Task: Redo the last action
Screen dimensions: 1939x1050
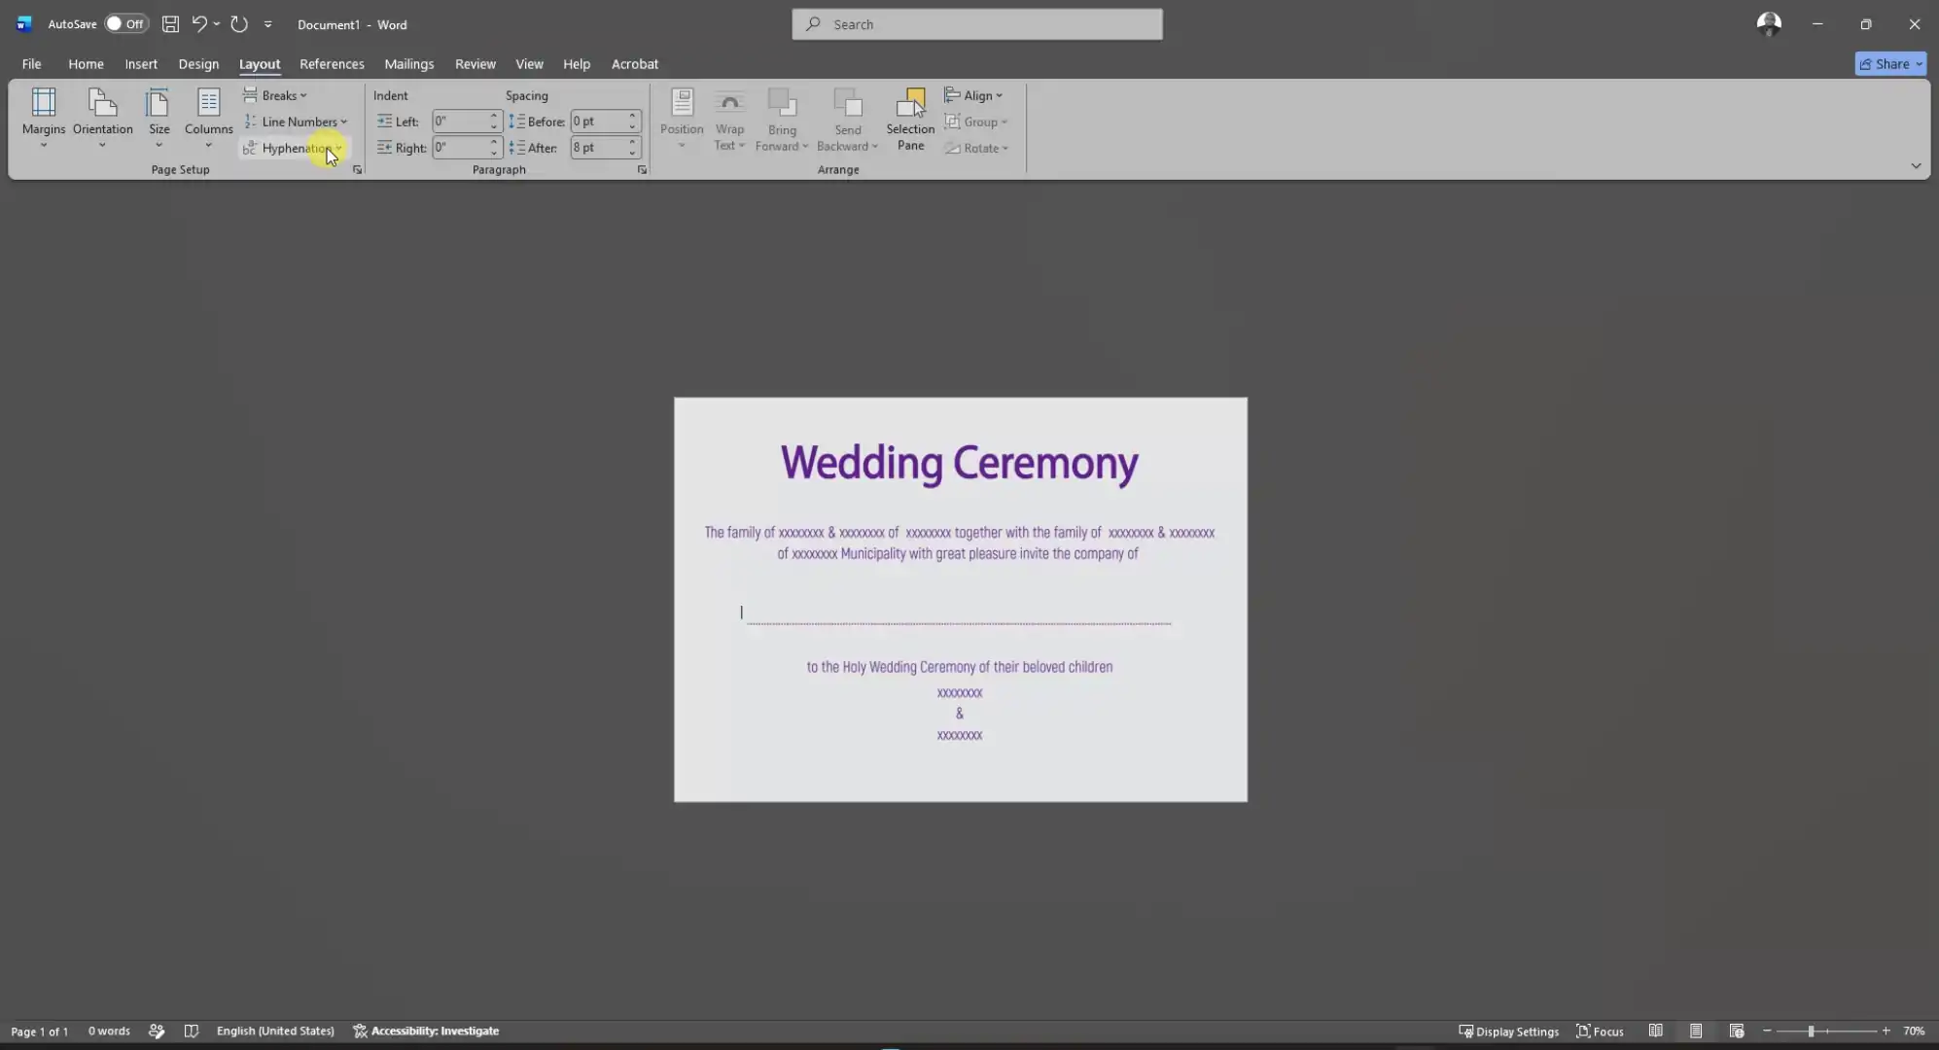Action: pyautogui.click(x=239, y=24)
